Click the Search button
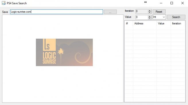The image size is (188, 105). 176,17
